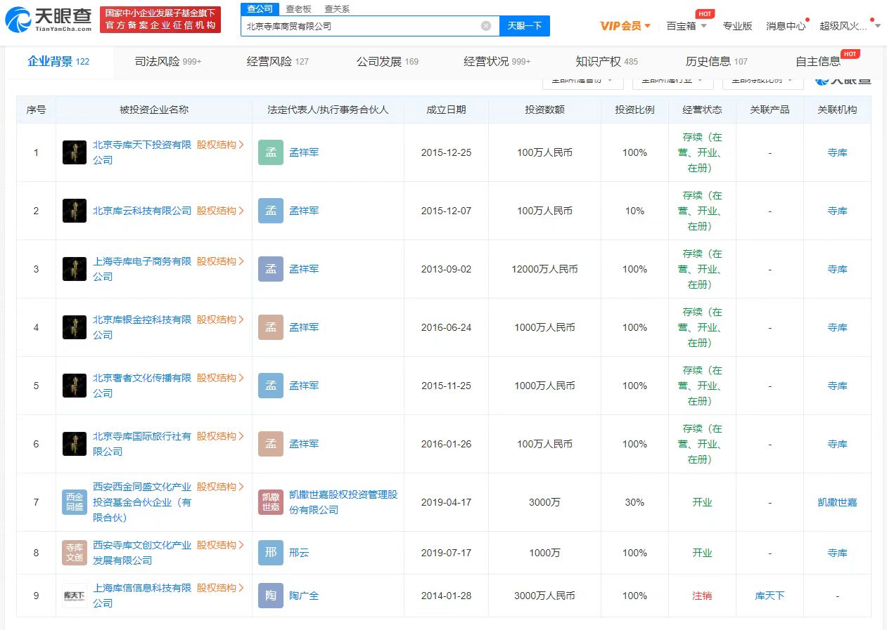Open the VIP会员 dropdown menu

[x=625, y=26]
